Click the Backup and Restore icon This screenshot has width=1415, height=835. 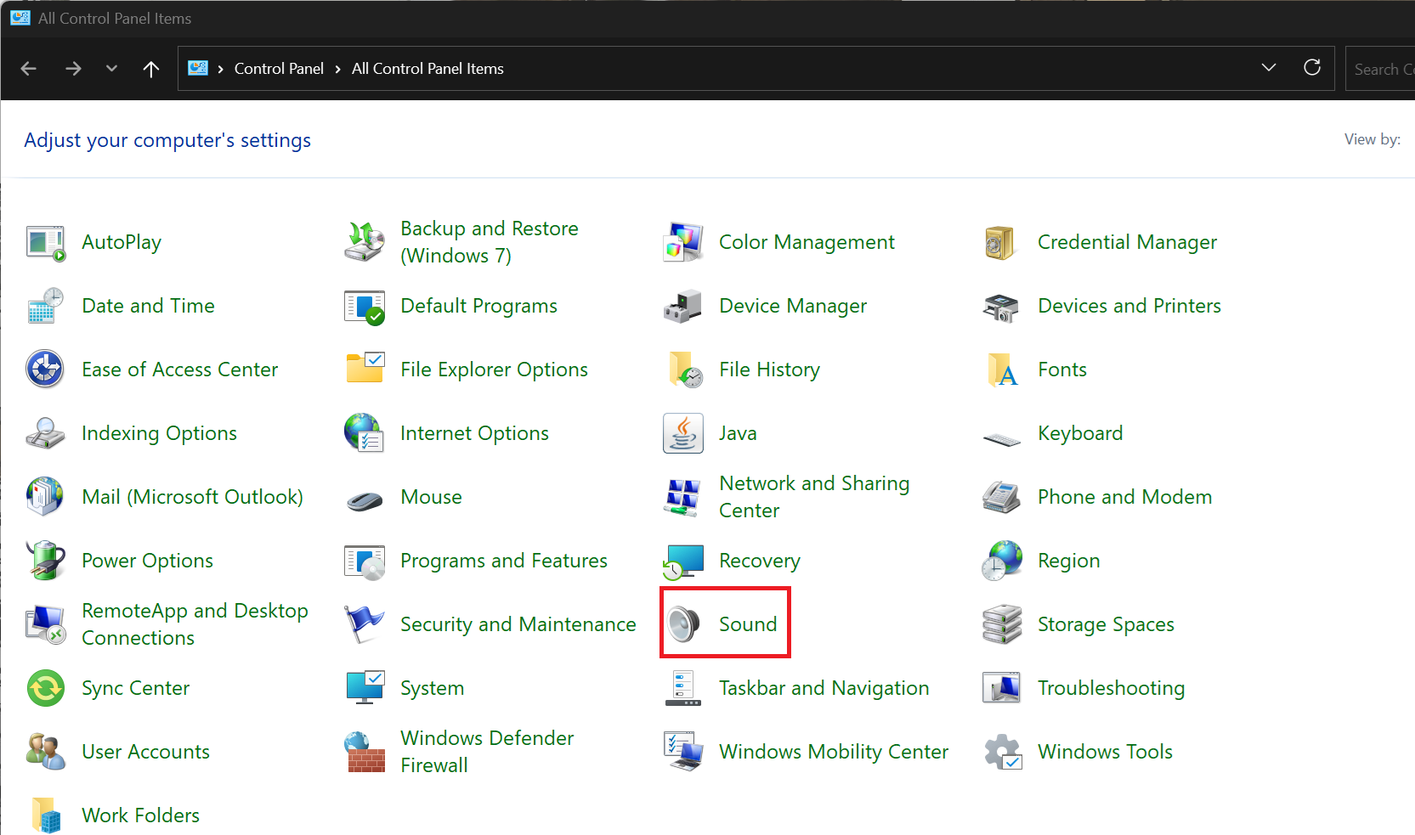click(x=365, y=242)
